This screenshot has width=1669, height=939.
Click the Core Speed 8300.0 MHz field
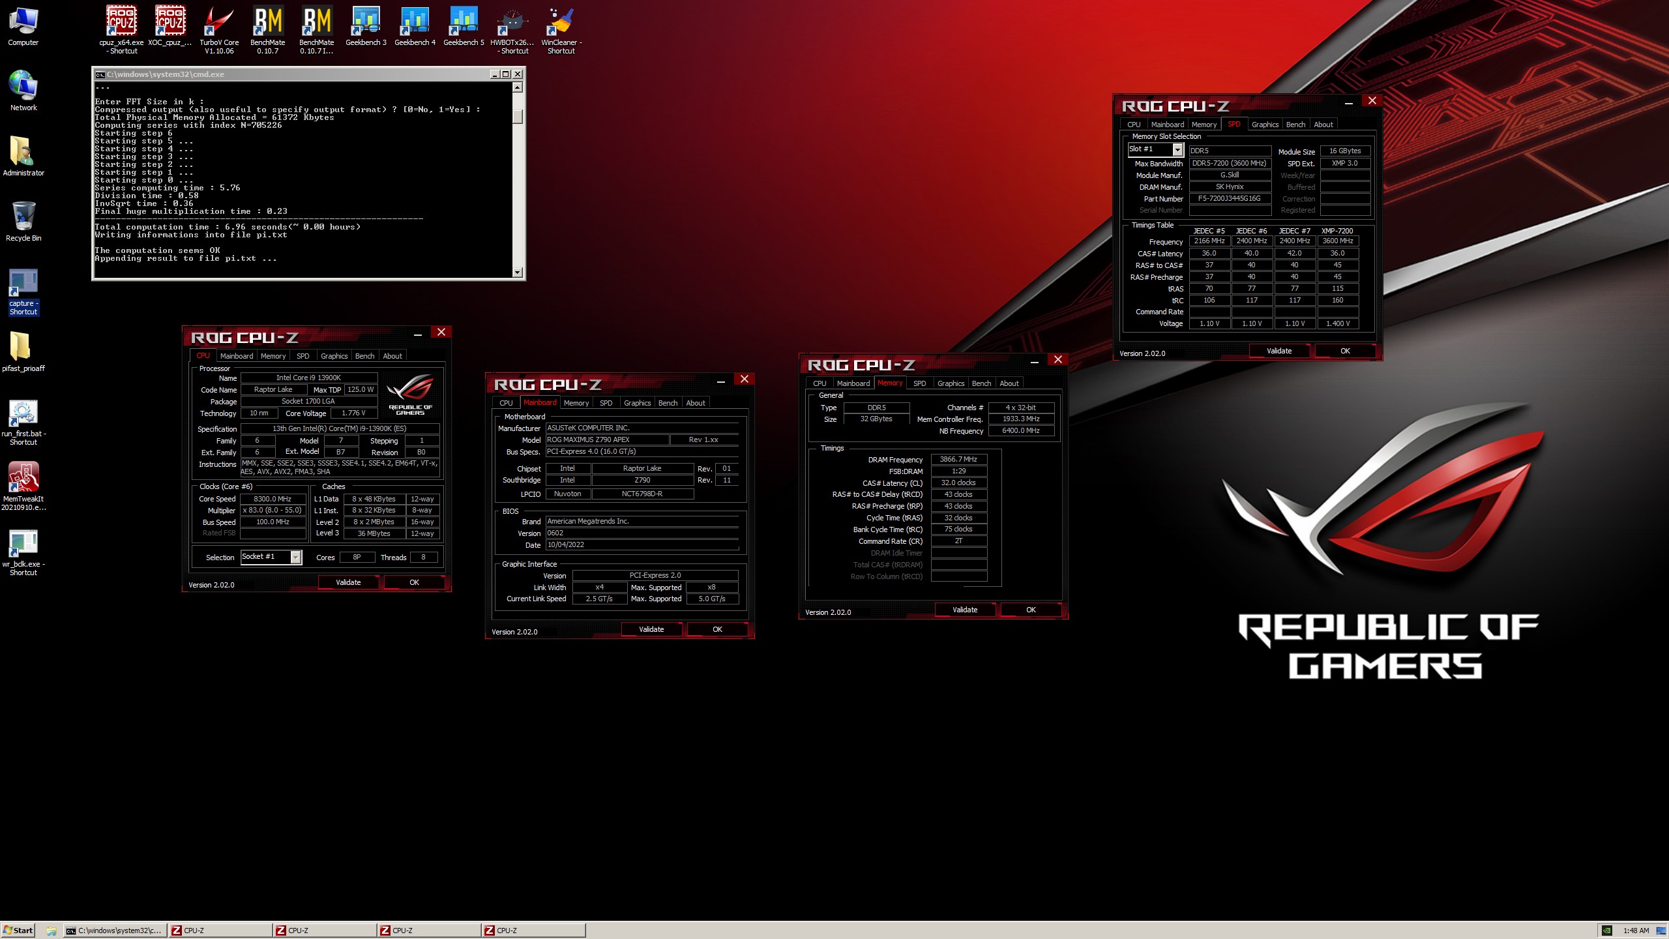(x=273, y=499)
